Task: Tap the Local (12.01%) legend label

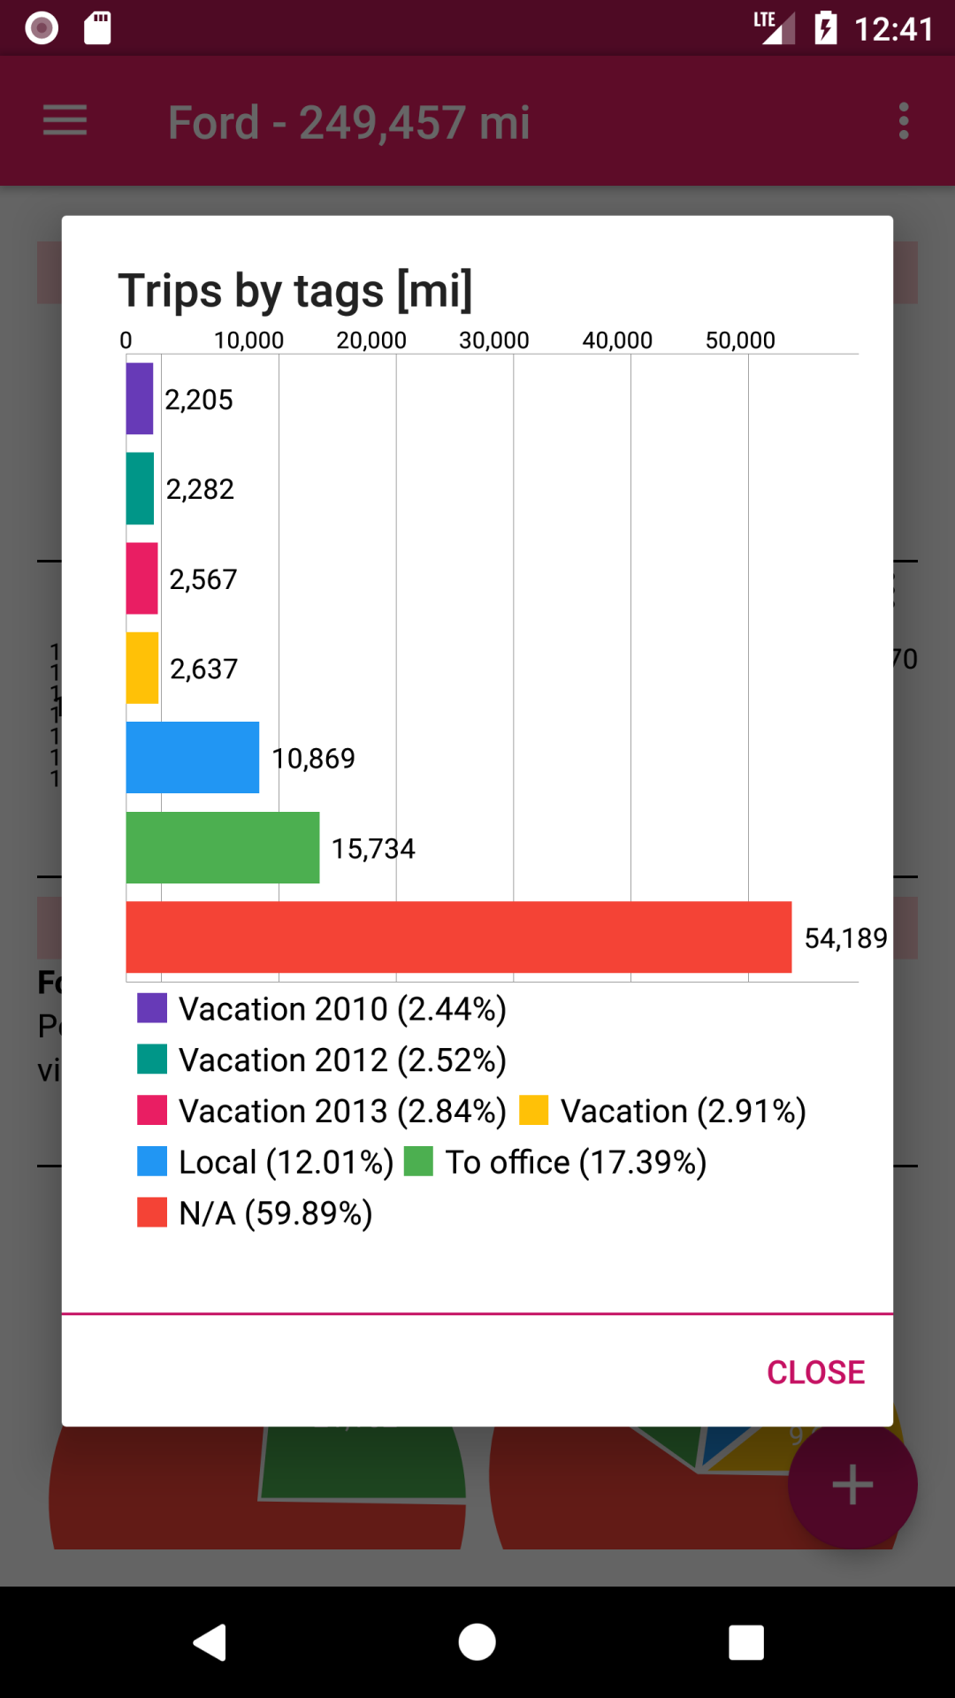Action: [286, 1162]
